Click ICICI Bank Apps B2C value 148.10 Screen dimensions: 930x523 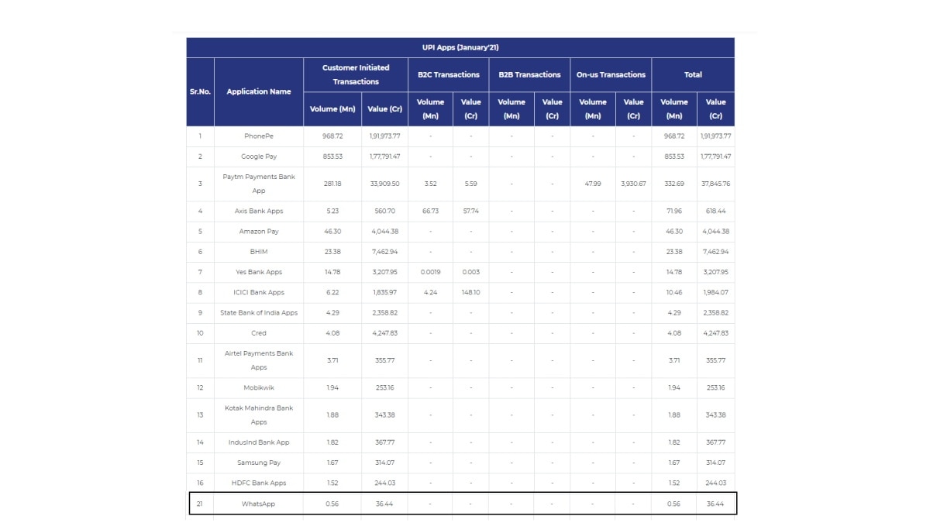click(470, 293)
